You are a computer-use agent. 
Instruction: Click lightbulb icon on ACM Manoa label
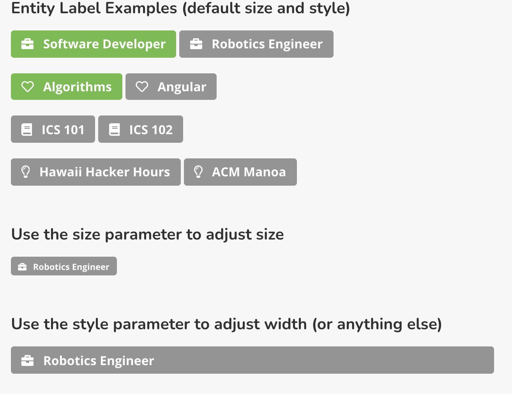pyautogui.click(x=198, y=172)
